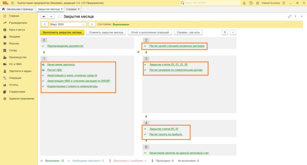Copy link to this form icon

(x=289, y=16)
